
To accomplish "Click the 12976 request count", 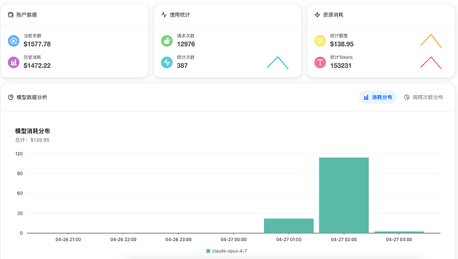I will tap(186, 44).
